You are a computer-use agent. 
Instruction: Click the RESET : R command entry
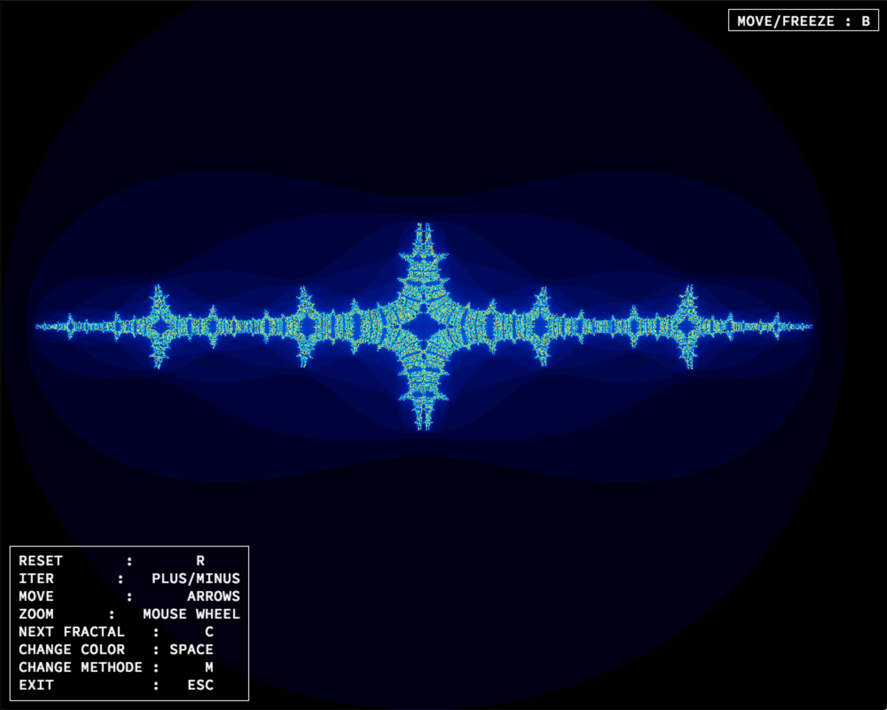pos(111,561)
